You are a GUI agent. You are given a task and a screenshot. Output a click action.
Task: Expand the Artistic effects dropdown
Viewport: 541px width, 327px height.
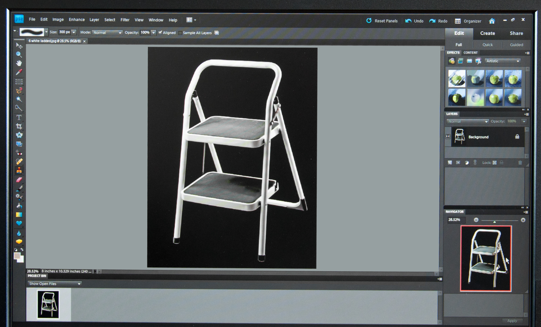(x=503, y=61)
